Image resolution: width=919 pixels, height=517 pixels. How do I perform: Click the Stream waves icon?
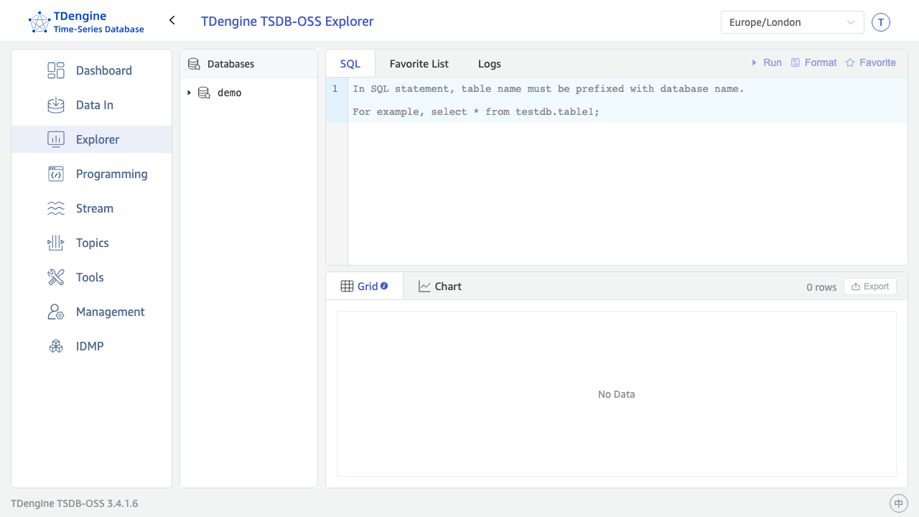56,208
